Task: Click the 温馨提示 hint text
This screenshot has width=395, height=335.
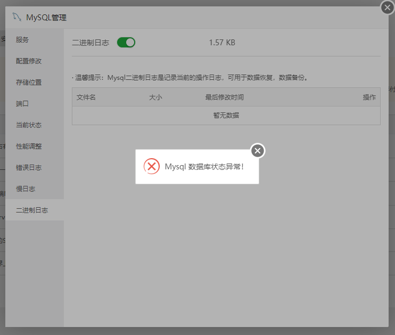Action: (x=191, y=78)
